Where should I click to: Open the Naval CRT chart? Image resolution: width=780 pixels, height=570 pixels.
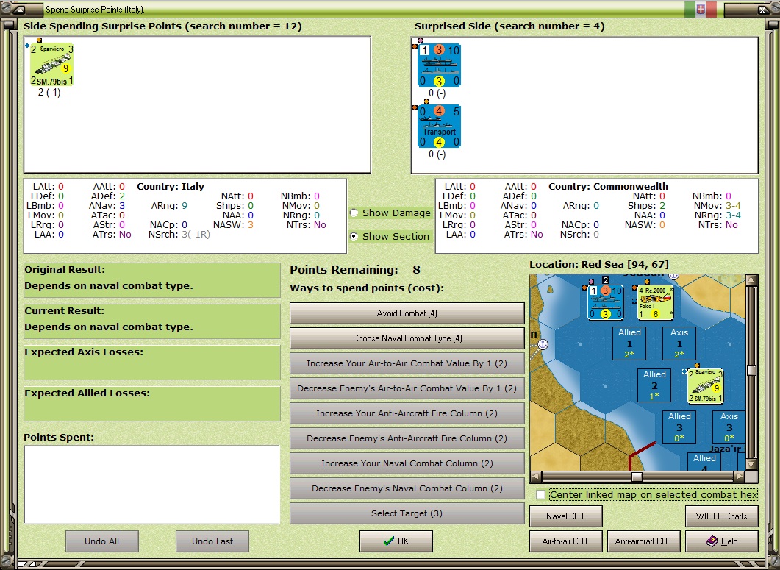pos(565,516)
